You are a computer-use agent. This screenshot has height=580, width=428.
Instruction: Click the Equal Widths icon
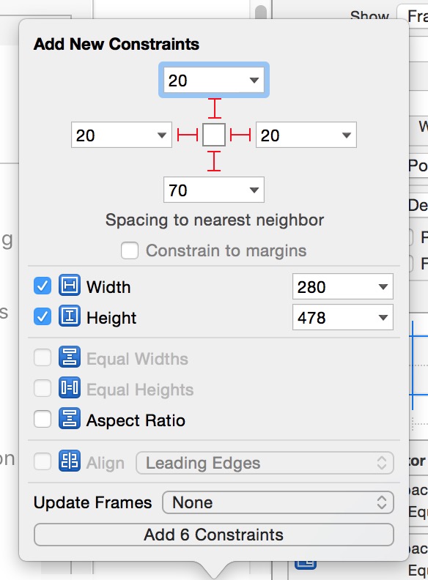pyautogui.click(x=69, y=357)
